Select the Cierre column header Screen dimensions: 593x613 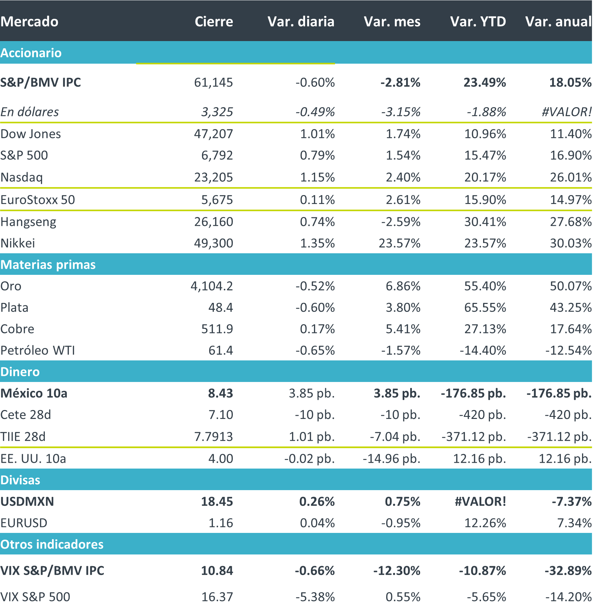(214, 22)
